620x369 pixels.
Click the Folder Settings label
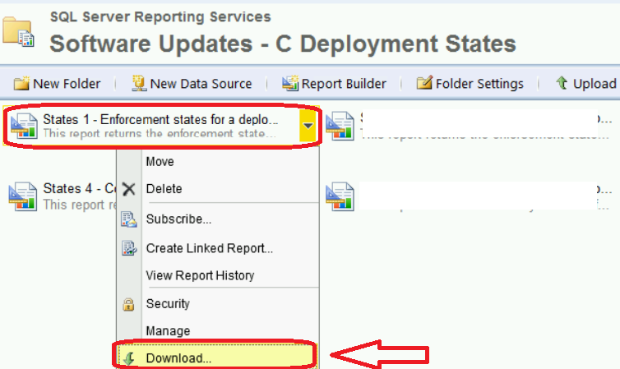[479, 84]
